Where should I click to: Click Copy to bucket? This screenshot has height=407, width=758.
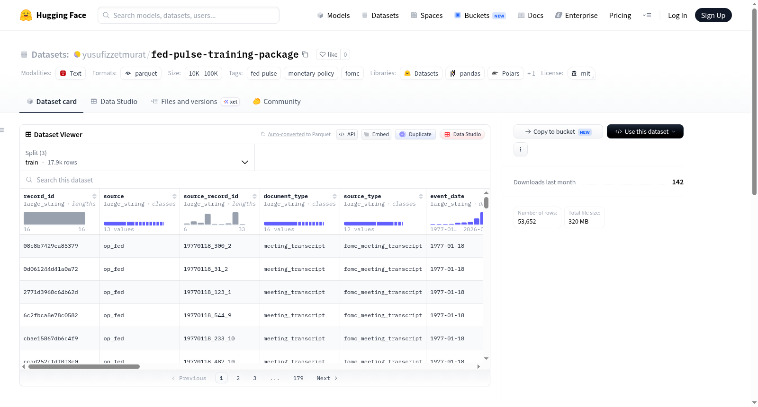(x=558, y=131)
